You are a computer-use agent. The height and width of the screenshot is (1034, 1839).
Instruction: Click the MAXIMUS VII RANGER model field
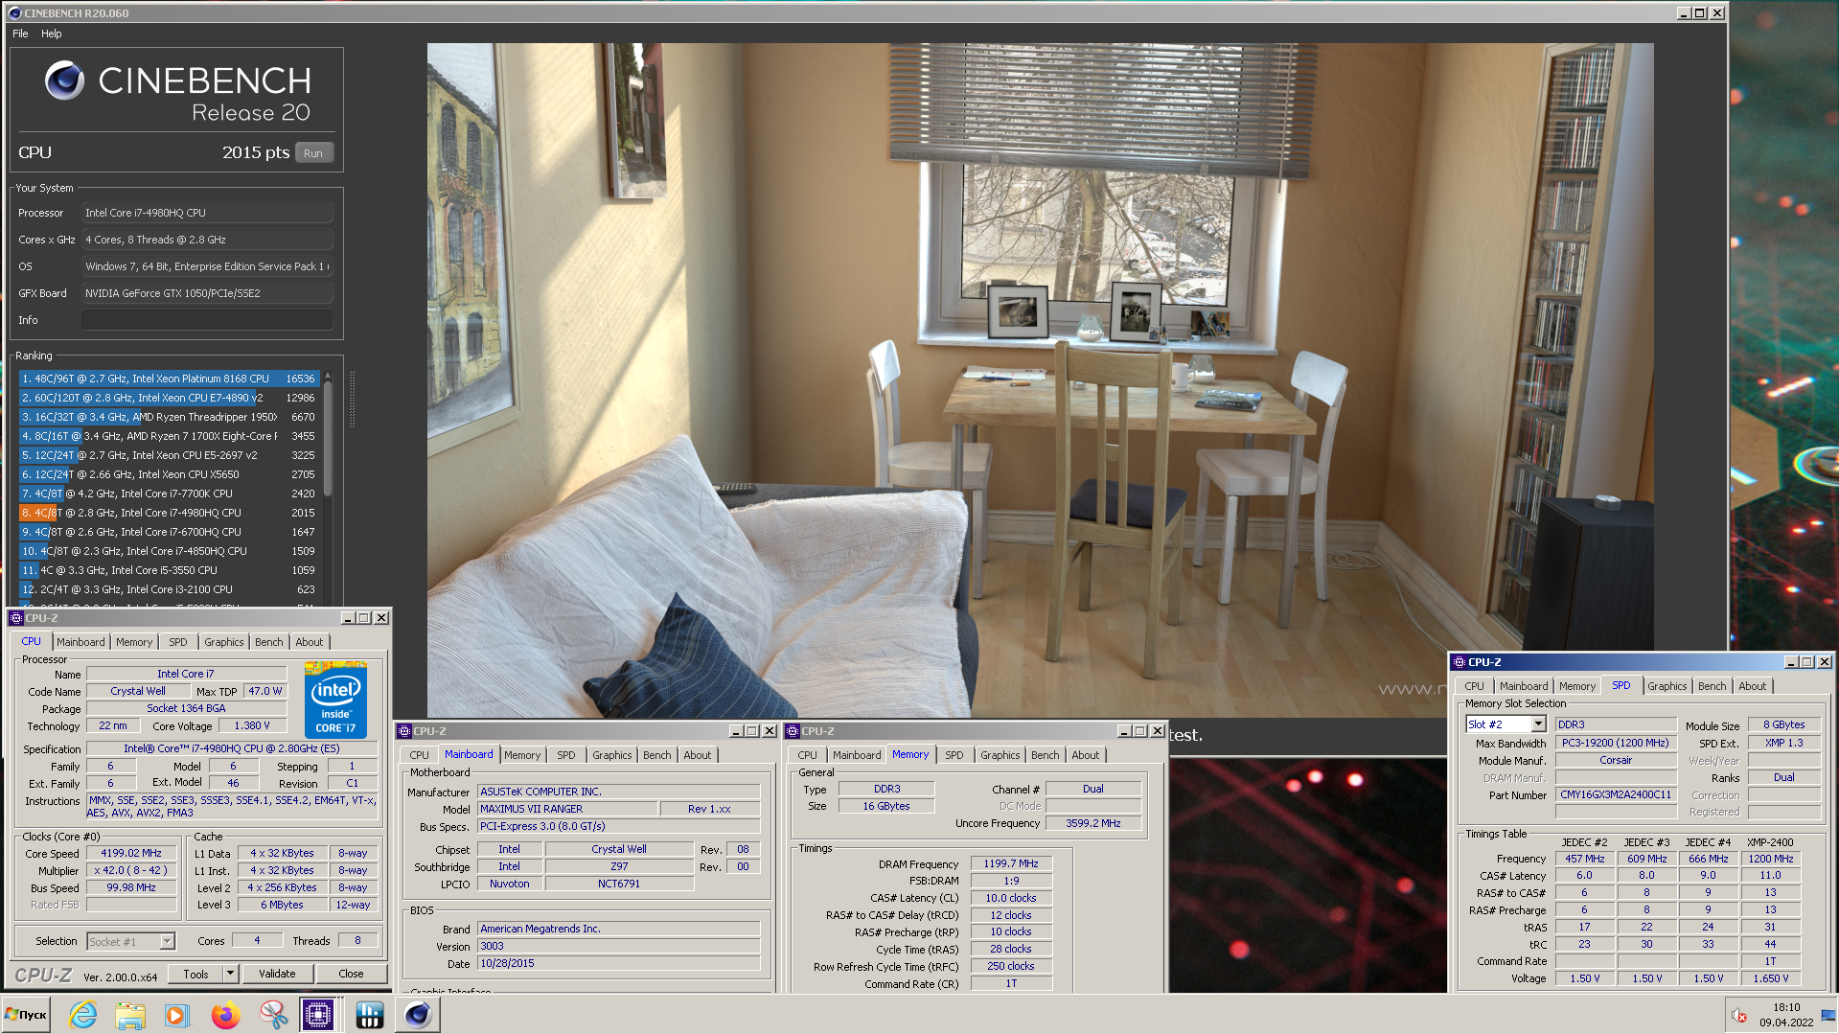coord(568,809)
